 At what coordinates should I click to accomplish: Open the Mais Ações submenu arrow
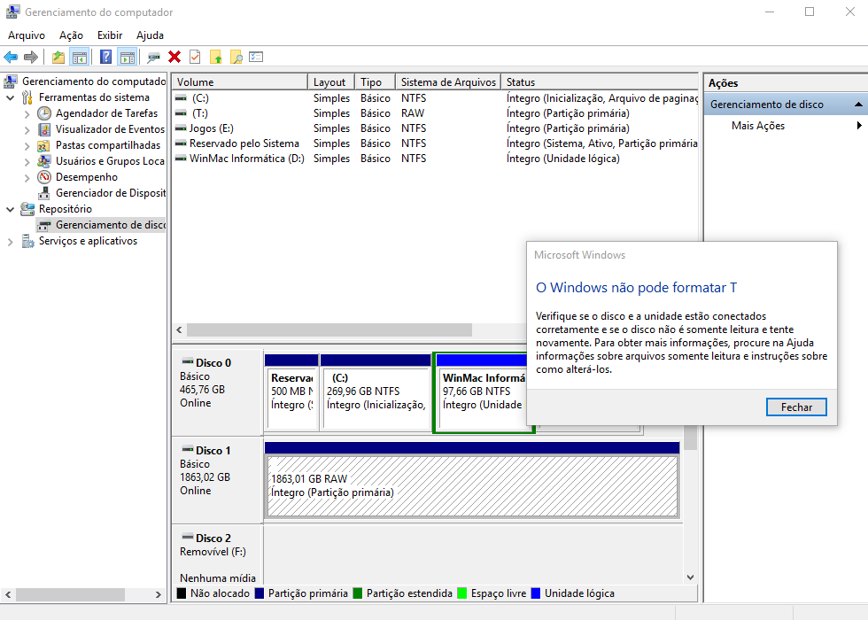[859, 126]
